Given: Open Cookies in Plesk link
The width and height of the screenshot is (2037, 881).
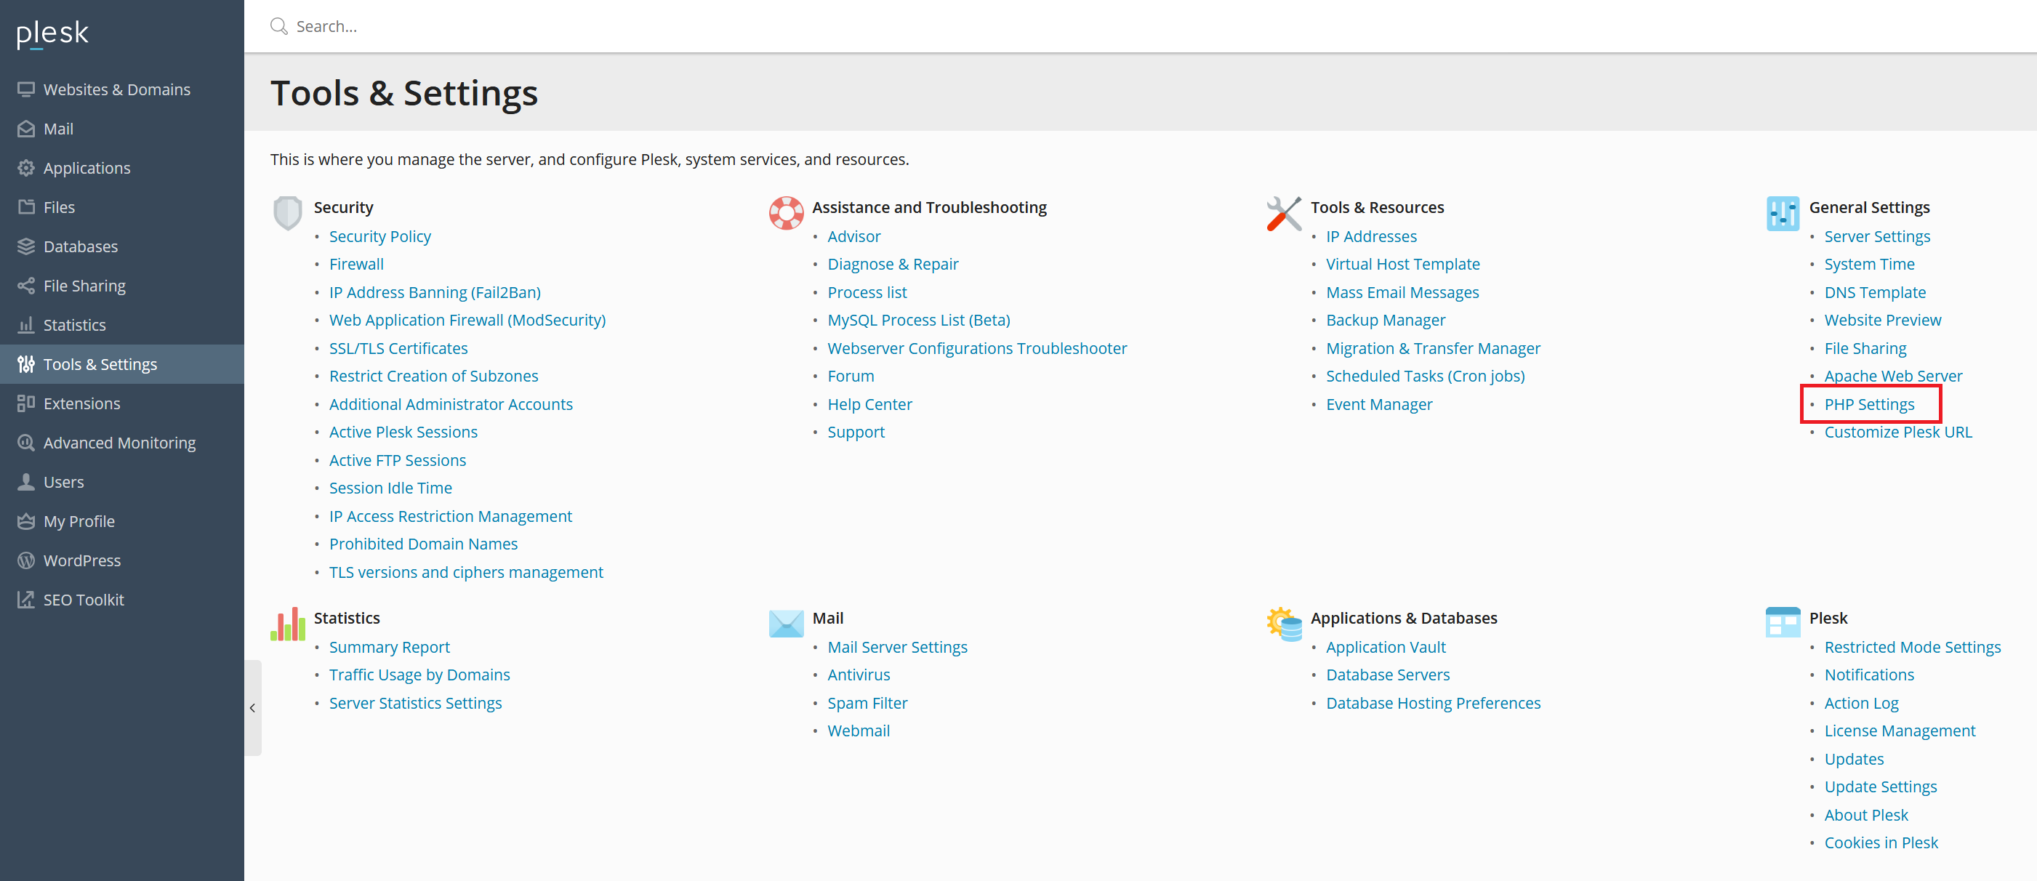Looking at the screenshot, I should (1881, 843).
